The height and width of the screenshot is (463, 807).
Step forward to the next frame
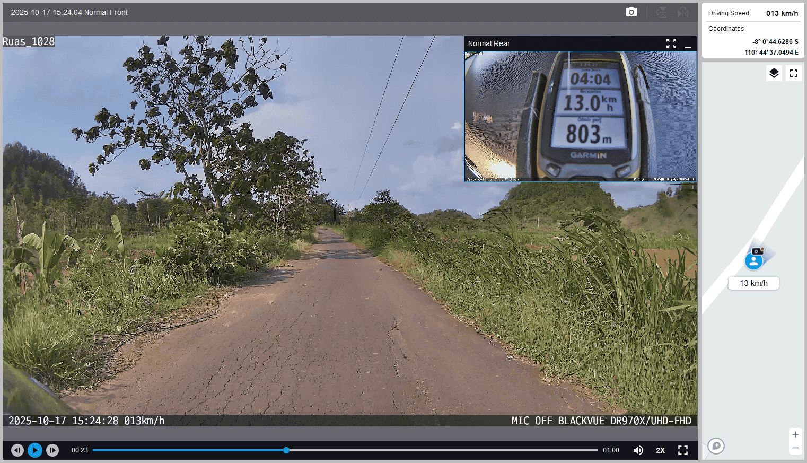[x=52, y=450]
